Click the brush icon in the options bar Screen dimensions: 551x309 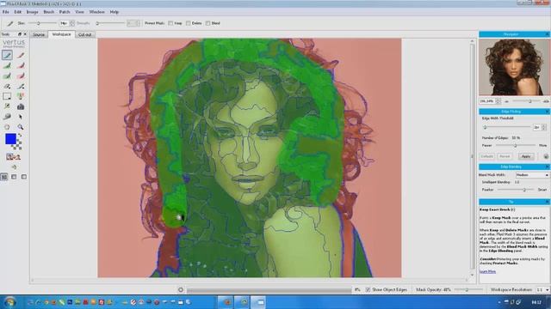(x=10, y=23)
